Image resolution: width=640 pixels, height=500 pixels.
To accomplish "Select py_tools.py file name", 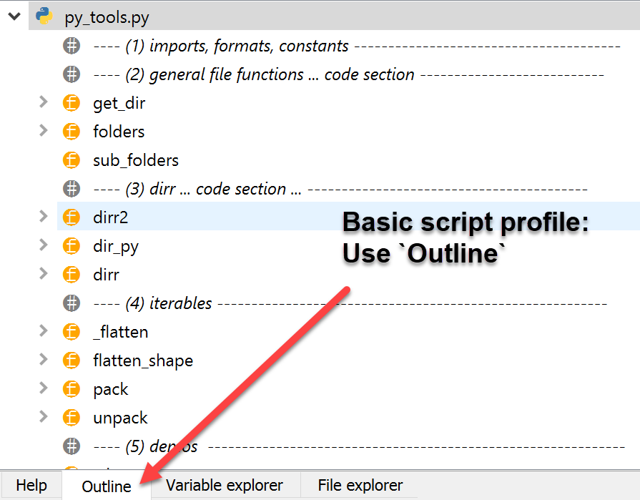I will pos(107,18).
